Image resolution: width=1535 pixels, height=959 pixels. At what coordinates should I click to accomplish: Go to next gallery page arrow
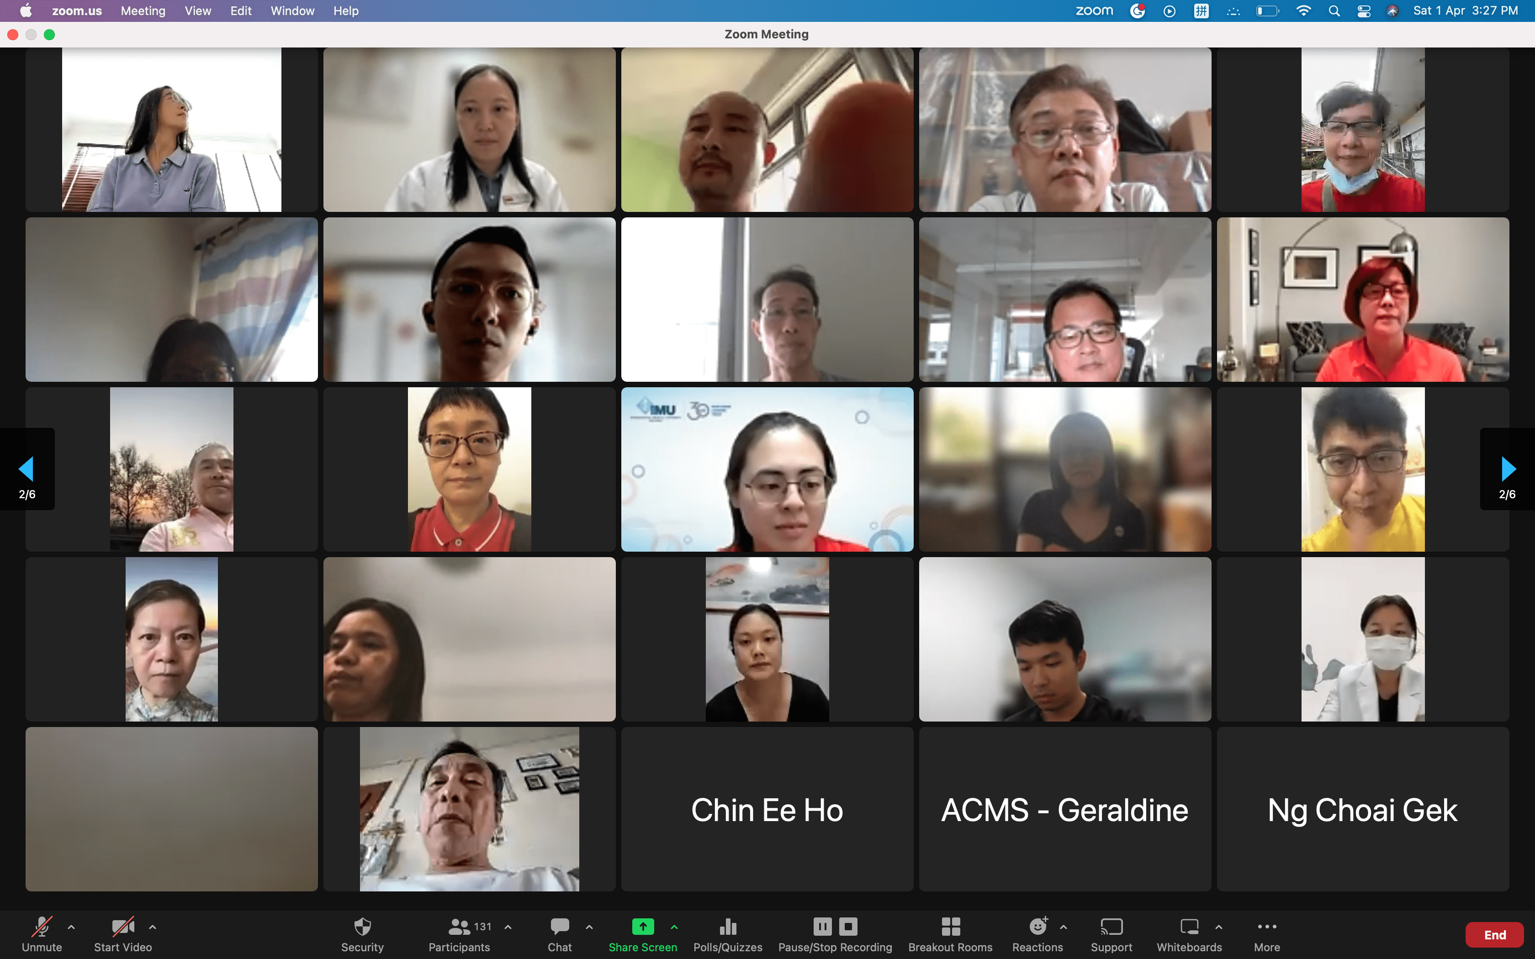point(1508,469)
